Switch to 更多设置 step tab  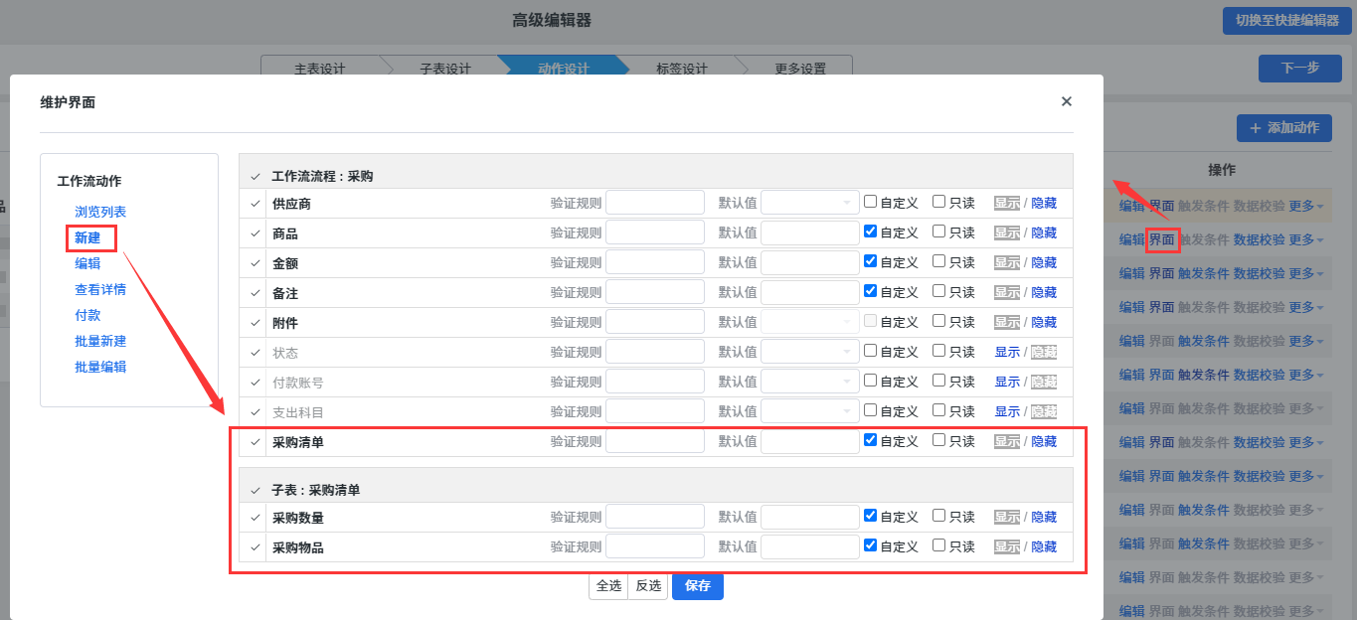[x=800, y=69]
